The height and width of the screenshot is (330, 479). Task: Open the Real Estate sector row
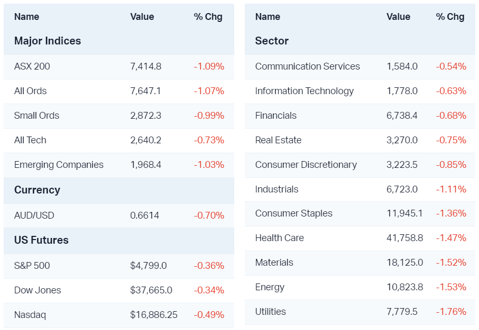pyautogui.click(x=278, y=140)
